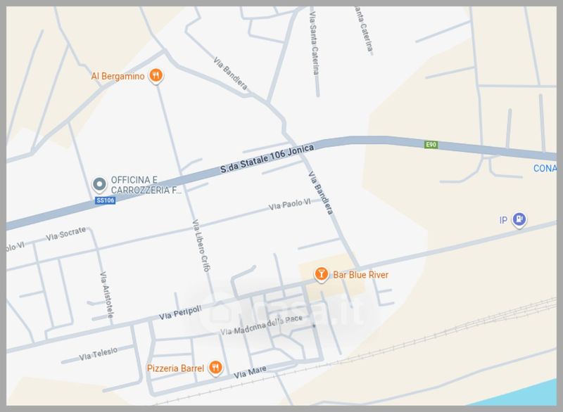Click the Via Mare street label

click(250, 372)
